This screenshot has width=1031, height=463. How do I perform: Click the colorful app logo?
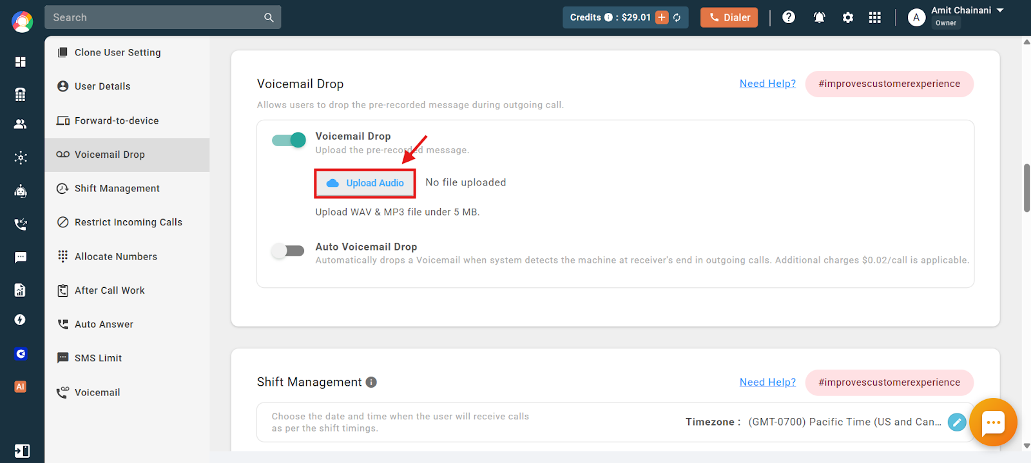click(22, 21)
